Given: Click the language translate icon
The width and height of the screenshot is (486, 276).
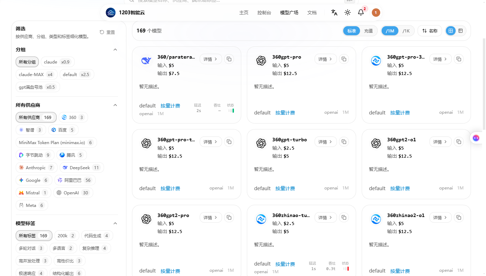Looking at the screenshot, I should pos(334,13).
